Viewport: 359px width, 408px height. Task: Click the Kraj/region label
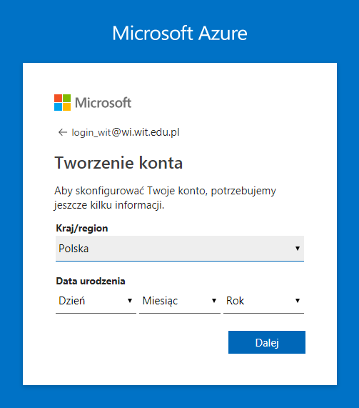[x=82, y=228]
